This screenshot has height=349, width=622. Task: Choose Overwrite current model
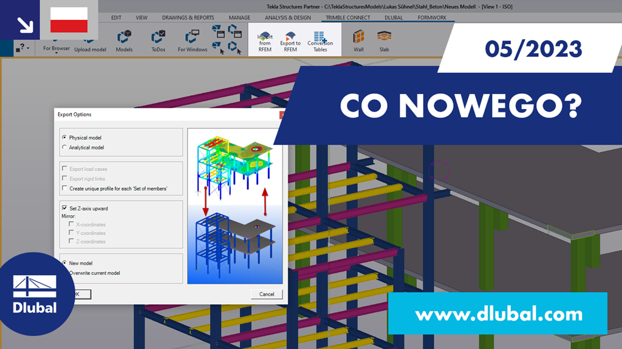pos(94,273)
